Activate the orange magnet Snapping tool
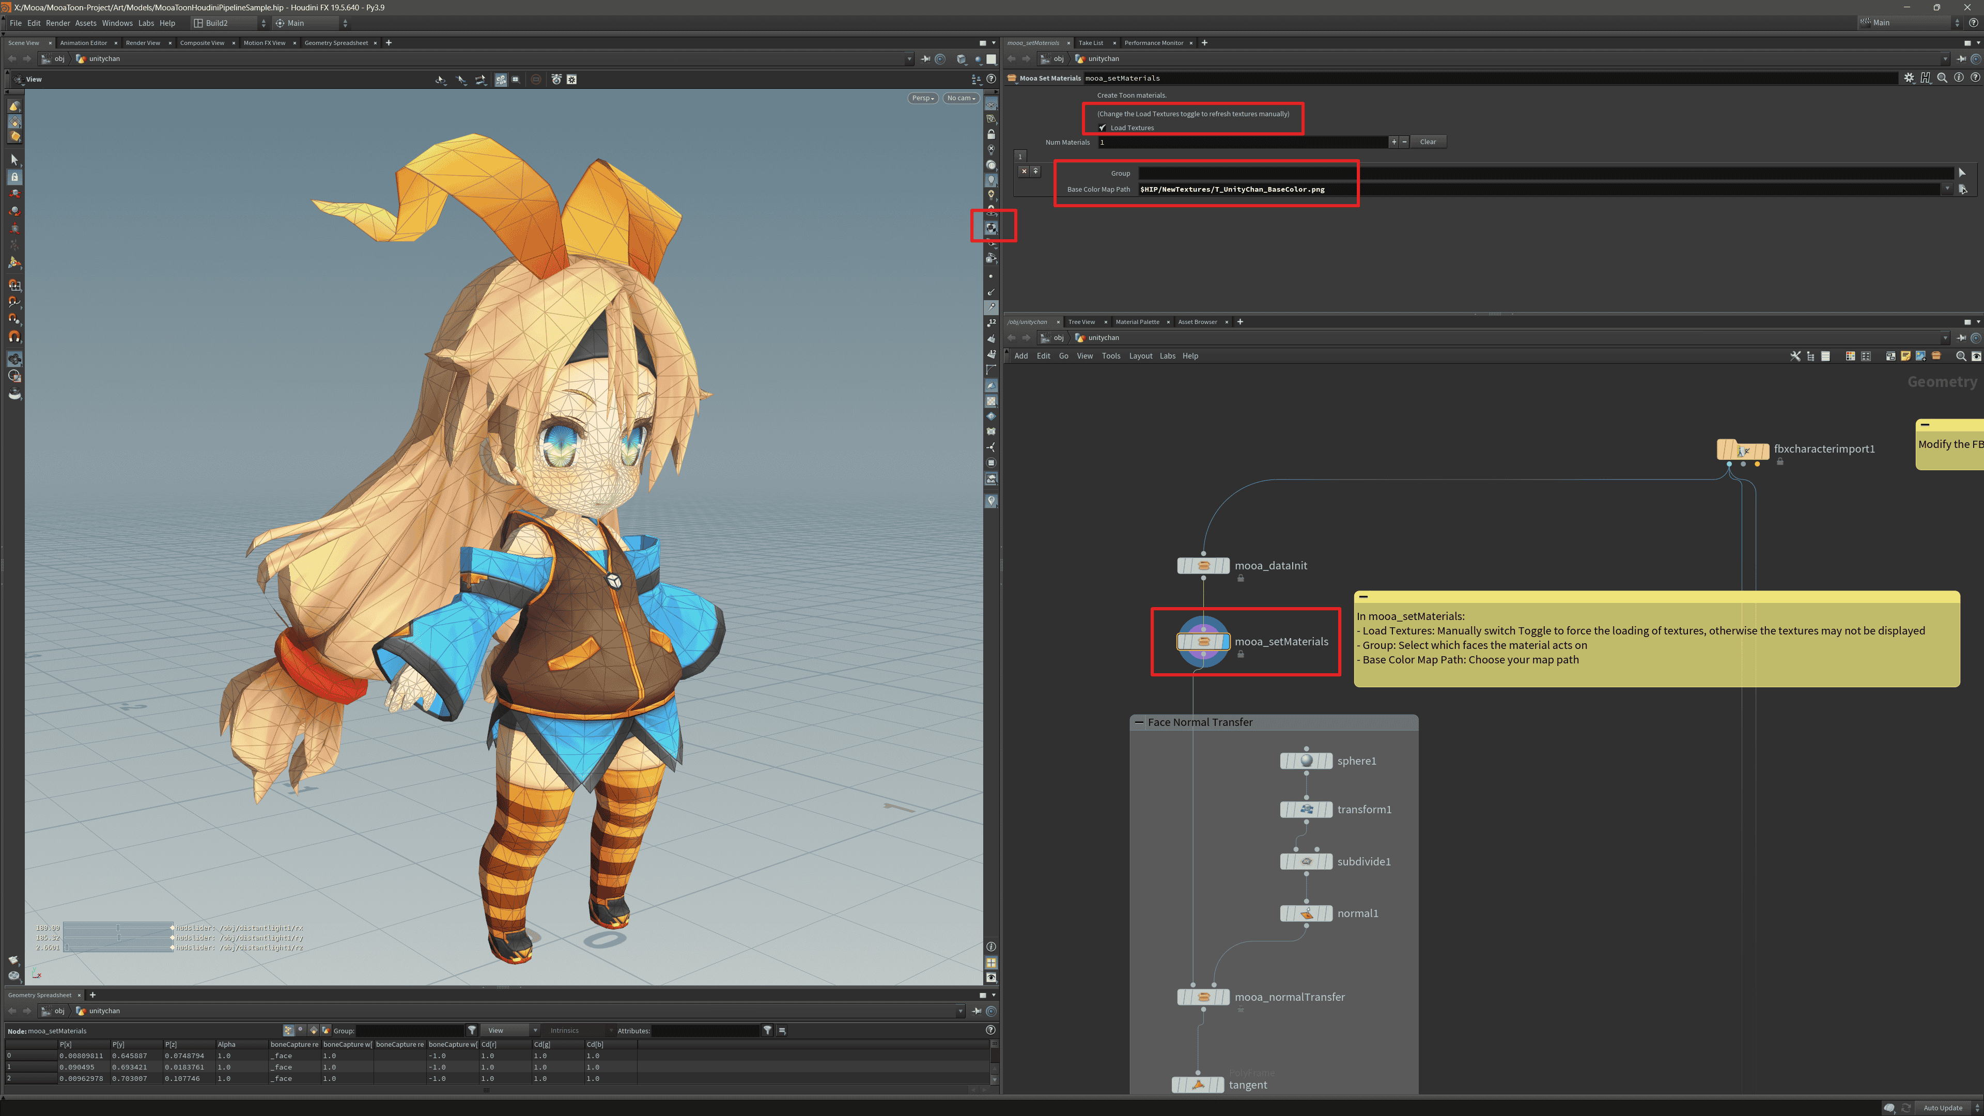Viewport: 1984px width, 1116px height. coord(14,336)
